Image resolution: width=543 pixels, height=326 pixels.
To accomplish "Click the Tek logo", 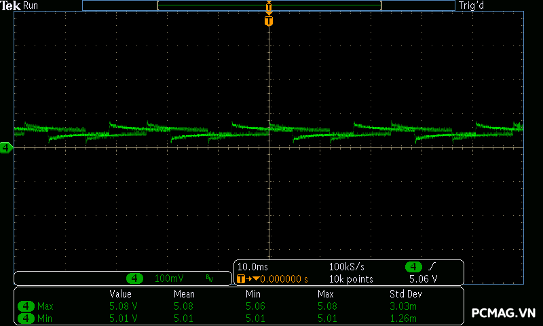I will [x=10, y=5].
